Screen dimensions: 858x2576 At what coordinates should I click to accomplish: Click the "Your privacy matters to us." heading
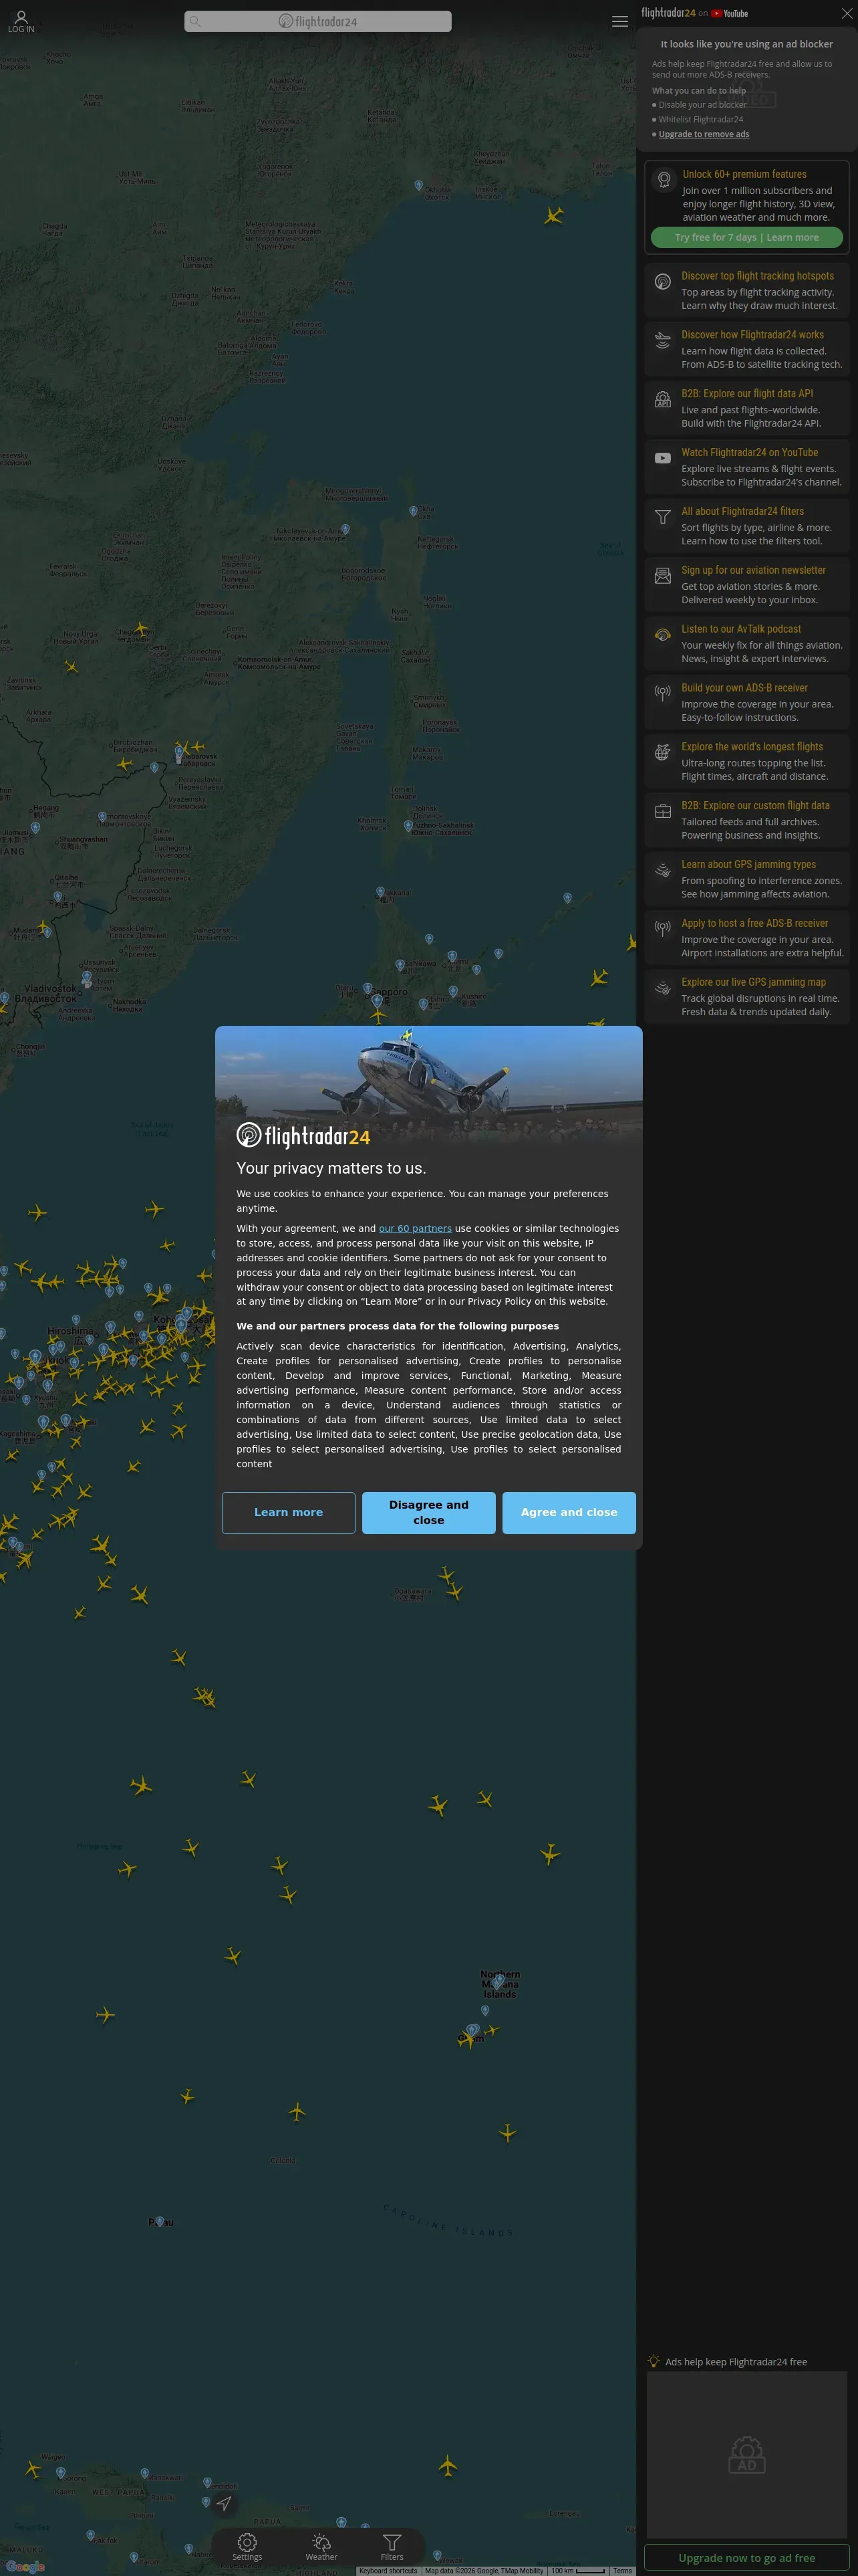331,1168
